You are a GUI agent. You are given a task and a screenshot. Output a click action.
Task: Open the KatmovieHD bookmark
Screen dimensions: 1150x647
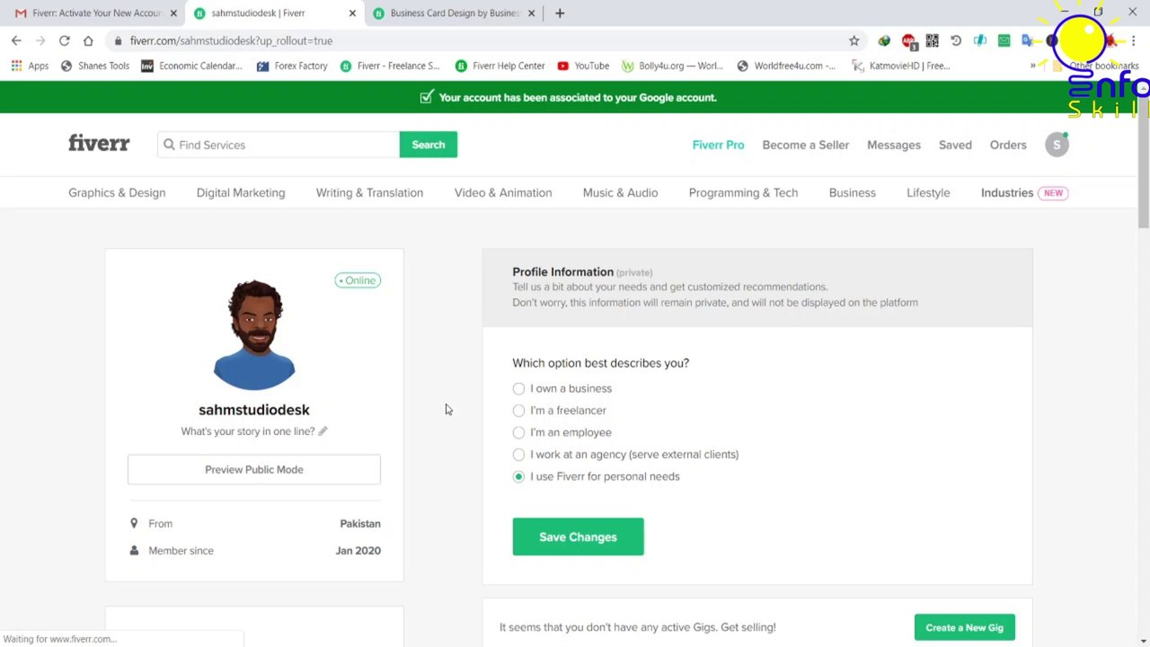[x=901, y=66]
